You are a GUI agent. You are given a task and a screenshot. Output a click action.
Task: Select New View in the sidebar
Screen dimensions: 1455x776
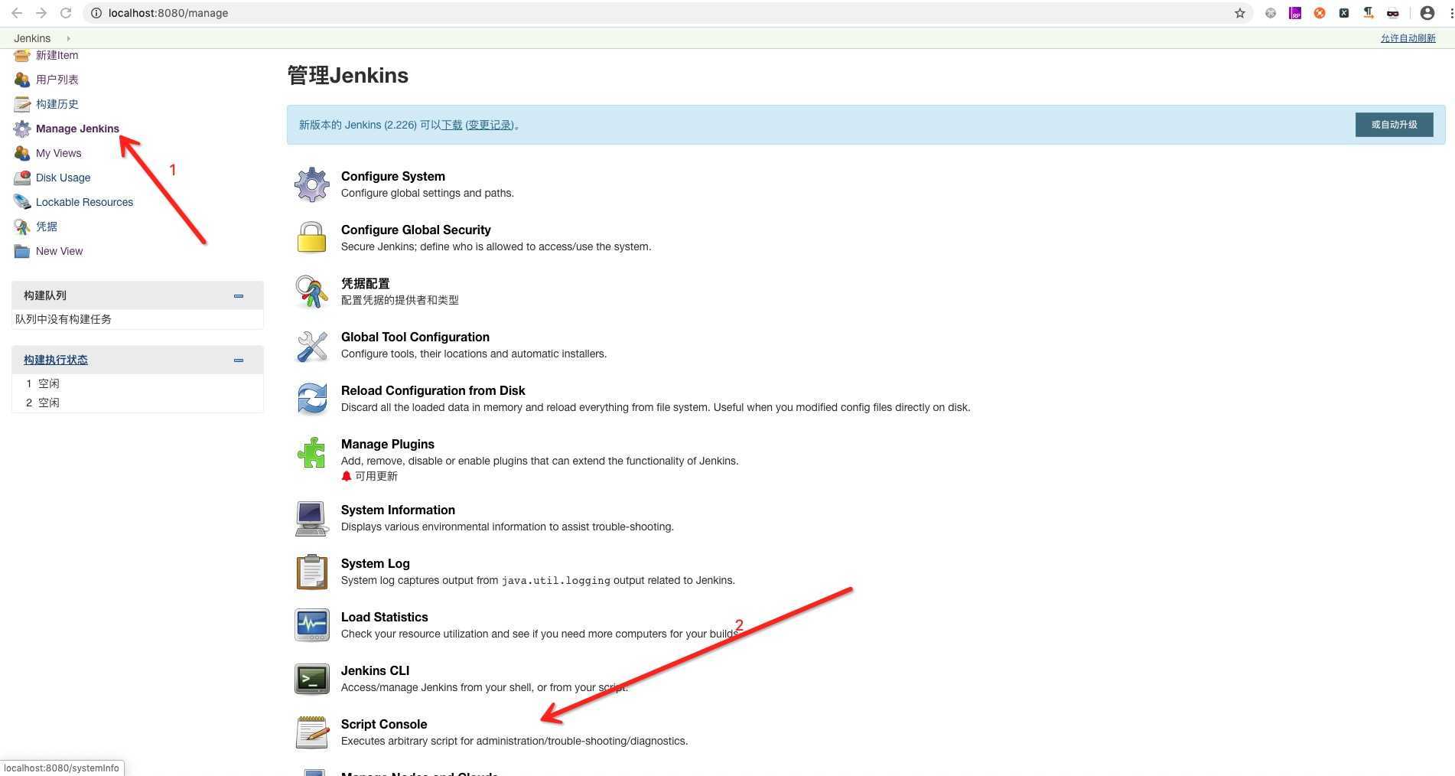[x=60, y=251]
